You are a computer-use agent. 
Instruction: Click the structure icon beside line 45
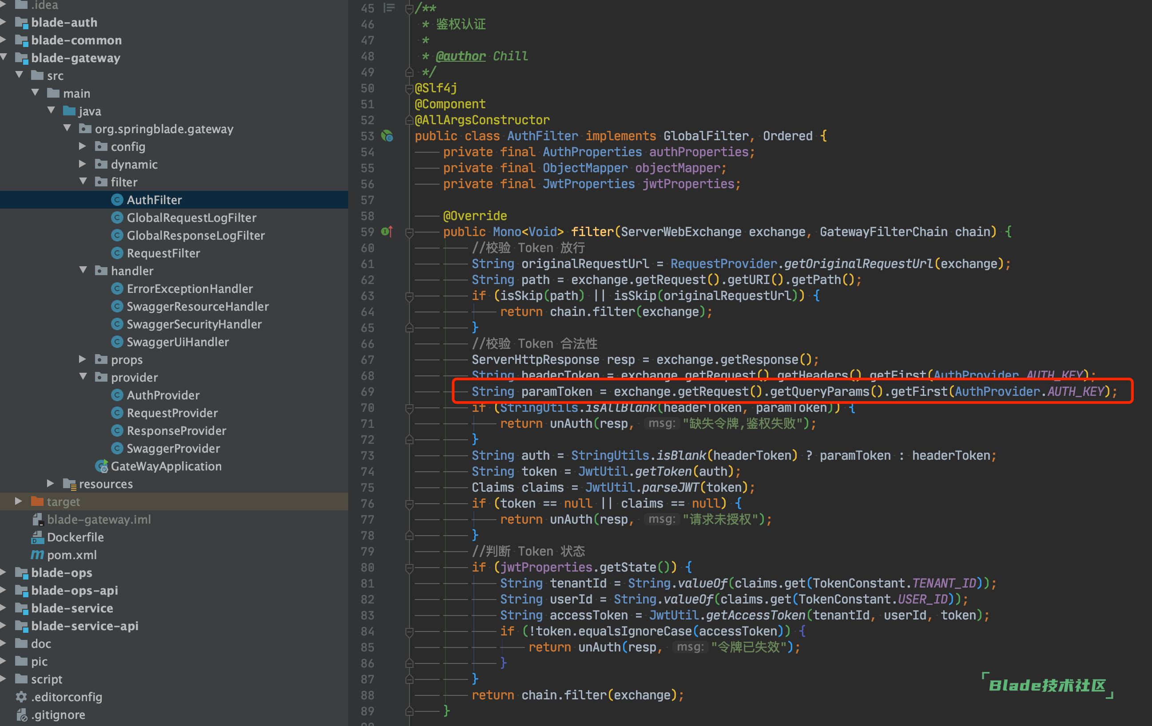point(389,8)
